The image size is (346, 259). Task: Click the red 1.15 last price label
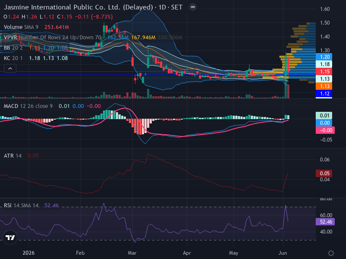(324, 72)
